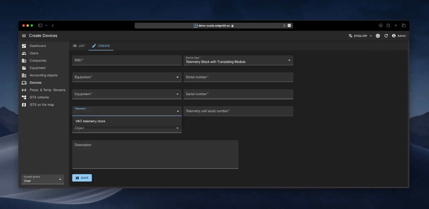The image size is (429, 209).
Task: Open the first Equipment dropdown
Action: (127, 77)
